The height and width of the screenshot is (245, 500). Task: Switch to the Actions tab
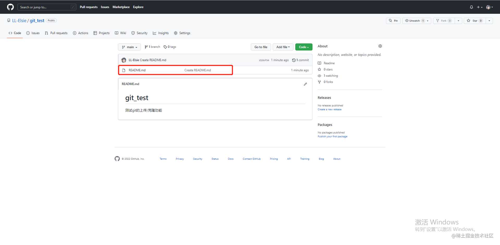pos(80,33)
